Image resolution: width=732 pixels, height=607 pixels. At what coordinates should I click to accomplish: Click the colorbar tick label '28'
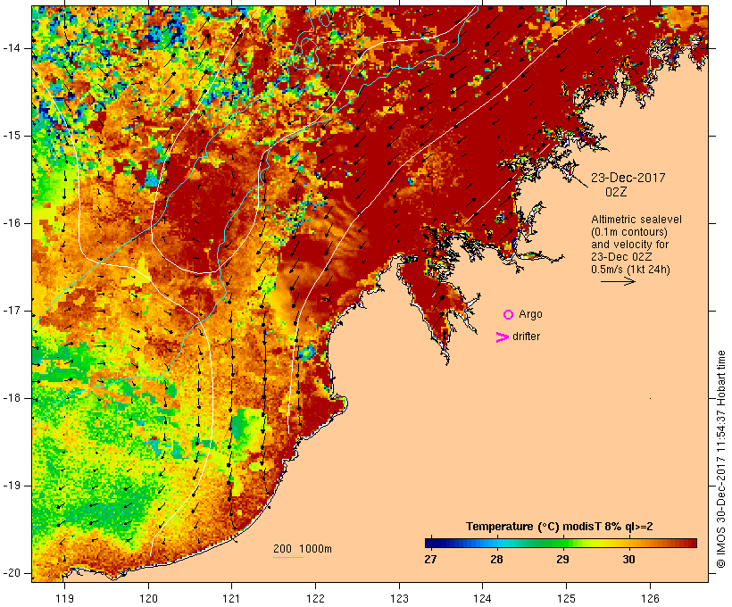coord(496,559)
